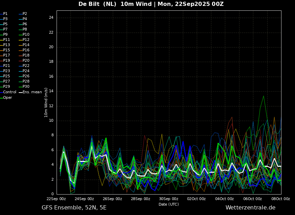Screen dimensions: 295x215
Task: Click the Date (UTC) axis title
Action: (169, 204)
